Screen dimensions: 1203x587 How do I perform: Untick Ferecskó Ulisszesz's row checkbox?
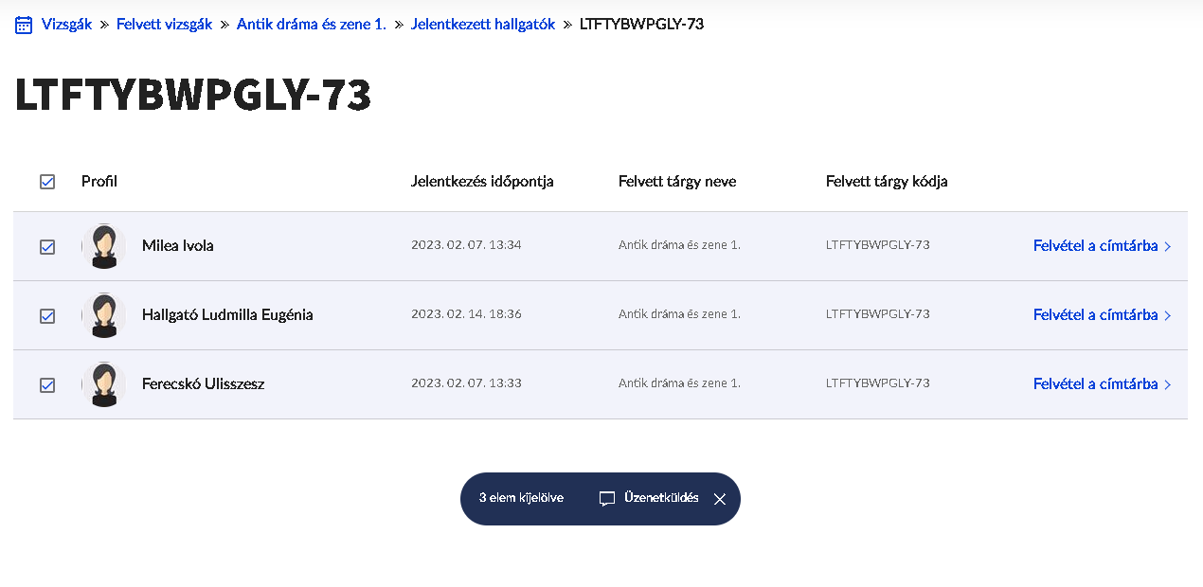pos(47,385)
